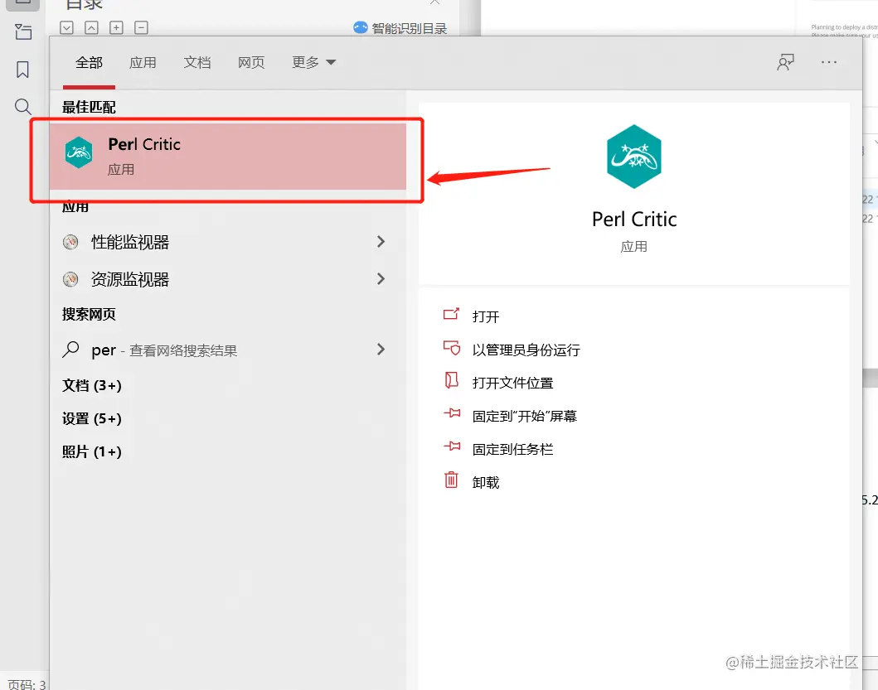Screen dimensions: 878x690
Task: Open the 文档 (3+) category
Action: click(92, 385)
